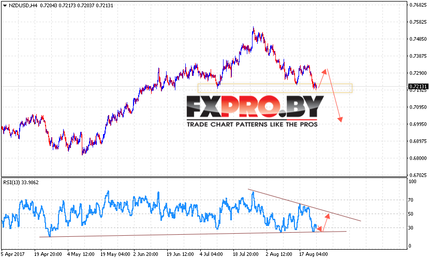Viewport: 429px width, 260px height.
Task: Click RSI scale label 50
Action: pos(411,214)
